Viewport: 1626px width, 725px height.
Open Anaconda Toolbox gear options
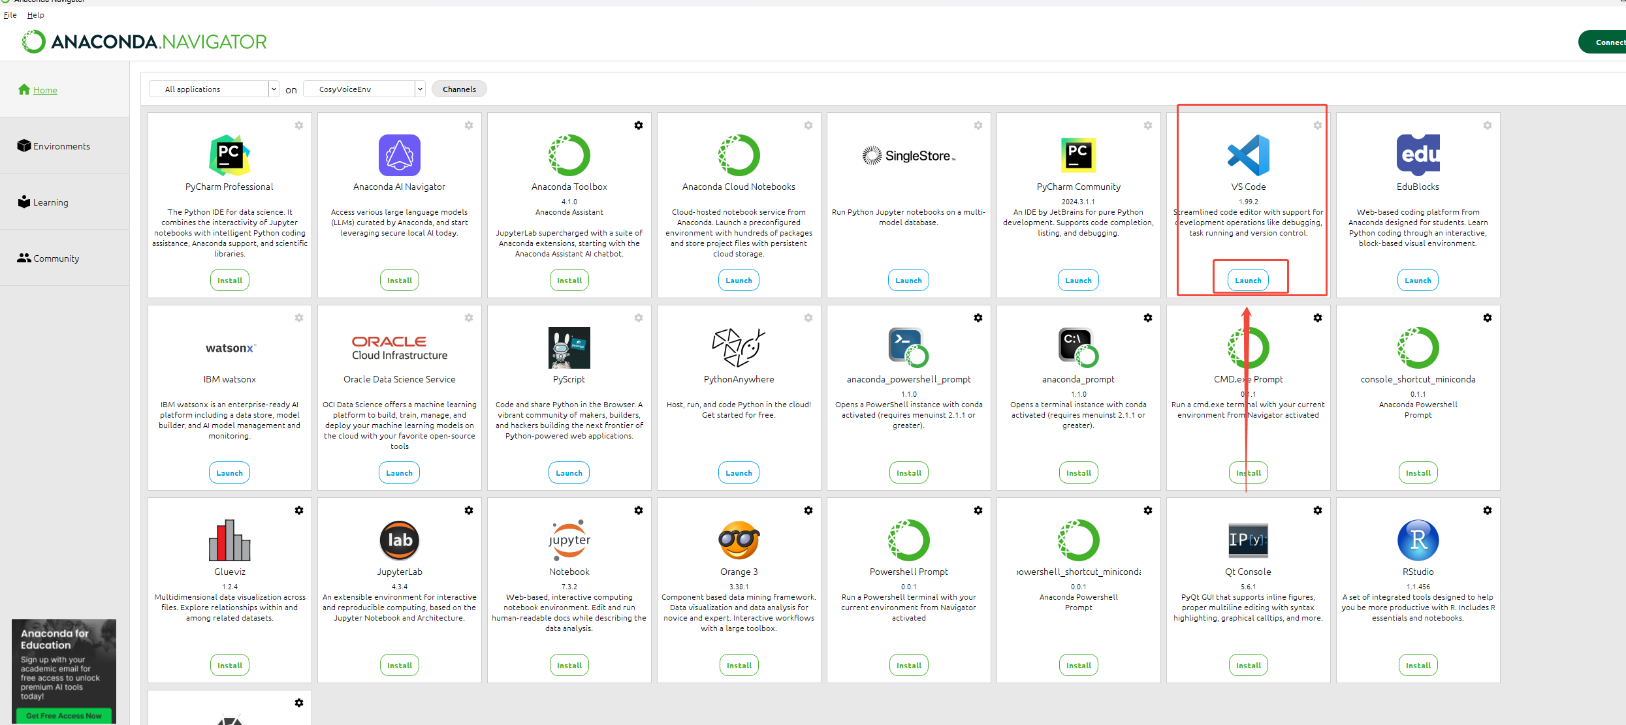[x=639, y=125]
